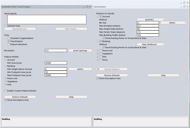190x128 pixels.
Task: Click the Feature Models label
Action: pyautogui.click(x=11, y=57)
